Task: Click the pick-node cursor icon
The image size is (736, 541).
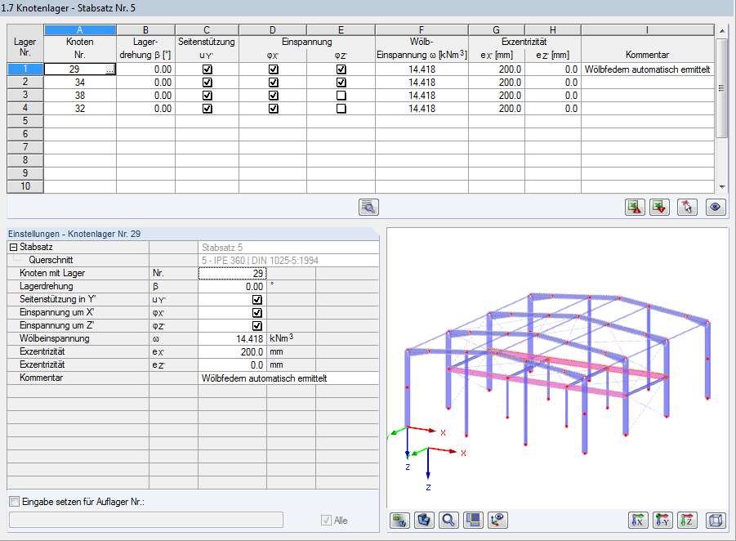Action: 687,207
